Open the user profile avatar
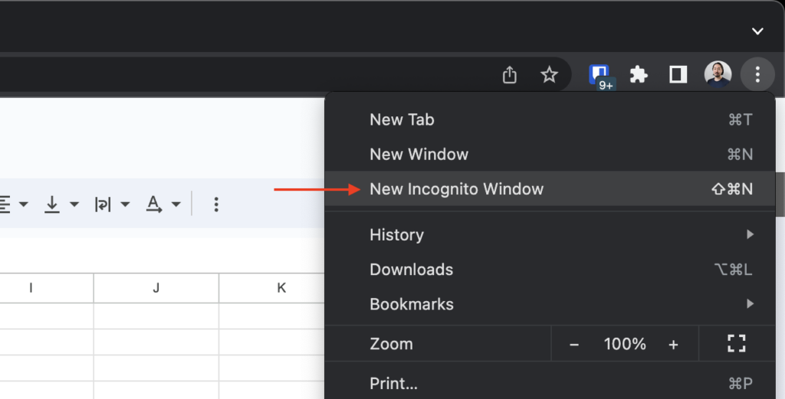The height and width of the screenshot is (399, 785). click(718, 74)
